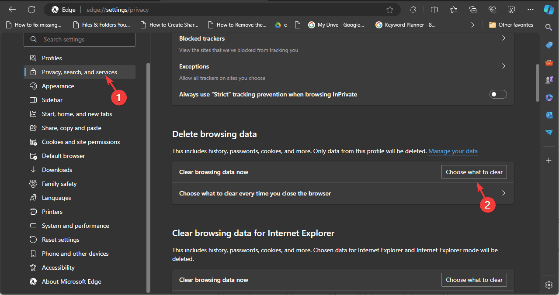The width and height of the screenshot is (559, 295).
Task: Open Reset settings page
Action: click(x=80, y=240)
